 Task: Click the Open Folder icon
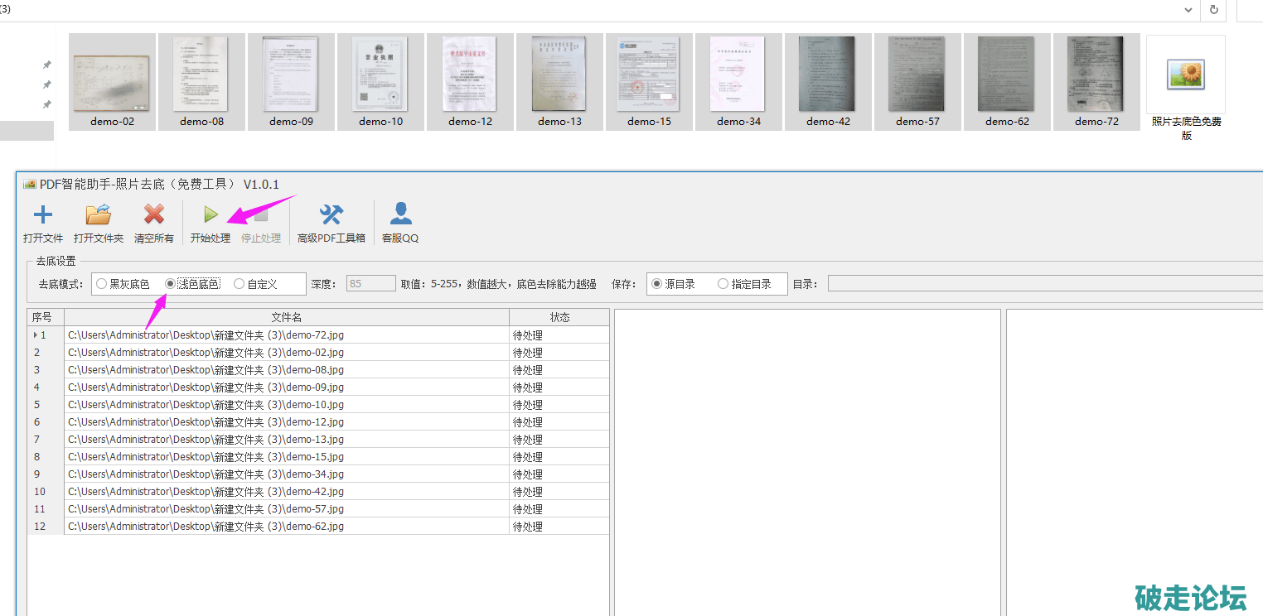pos(98,216)
